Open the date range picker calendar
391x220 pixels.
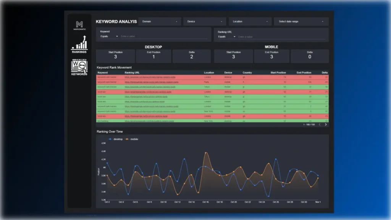[x=301, y=21]
